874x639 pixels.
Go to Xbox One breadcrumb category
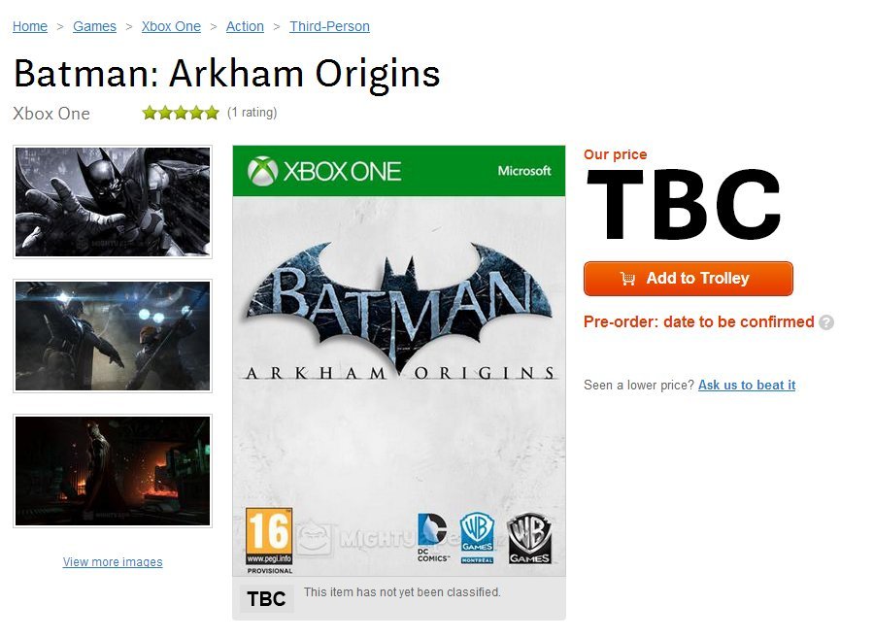tap(171, 26)
